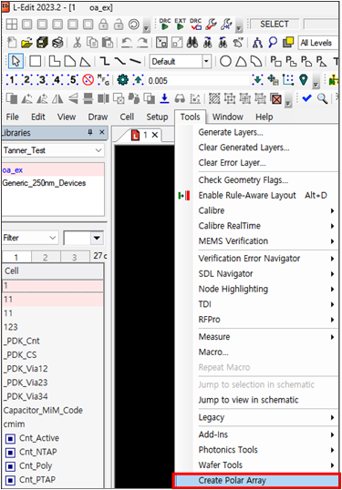The width and height of the screenshot is (342, 490).
Task: Select Capacitor_MiM_Code cell
Action: tap(43, 411)
